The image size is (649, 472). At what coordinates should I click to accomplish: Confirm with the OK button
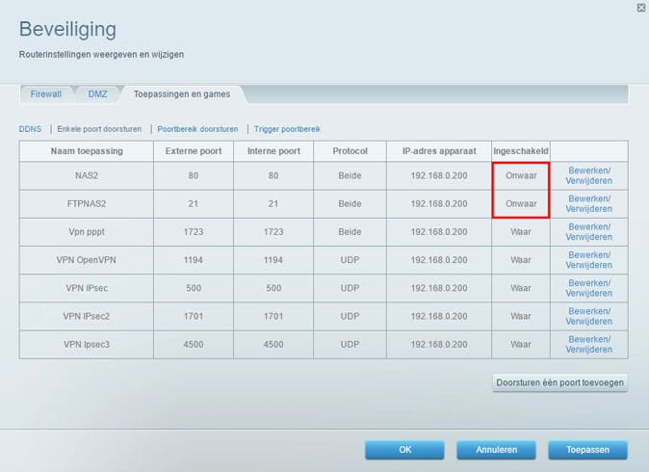[x=404, y=450]
